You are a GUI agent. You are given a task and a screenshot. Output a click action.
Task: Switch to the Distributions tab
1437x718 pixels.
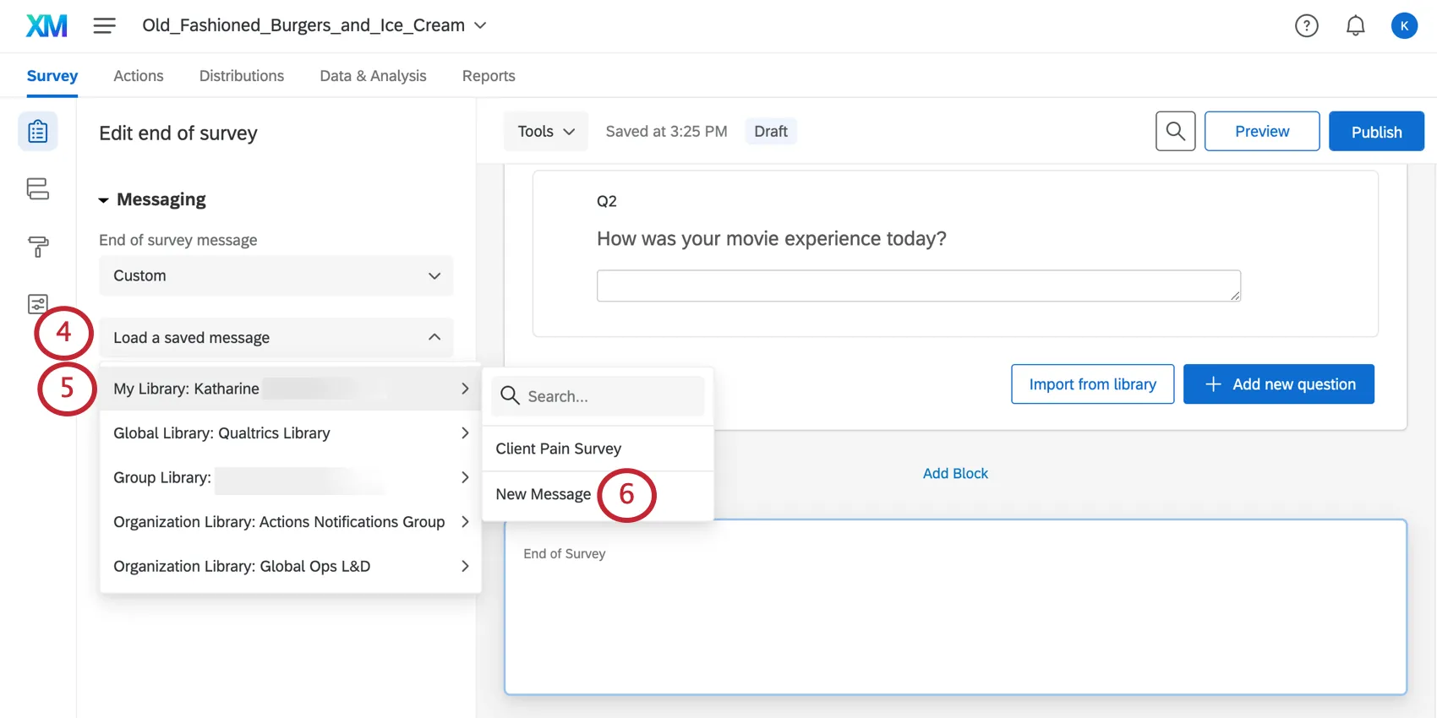[242, 76]
